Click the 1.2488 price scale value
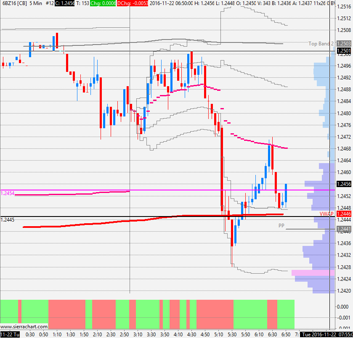353x338 pixels. 344,89
